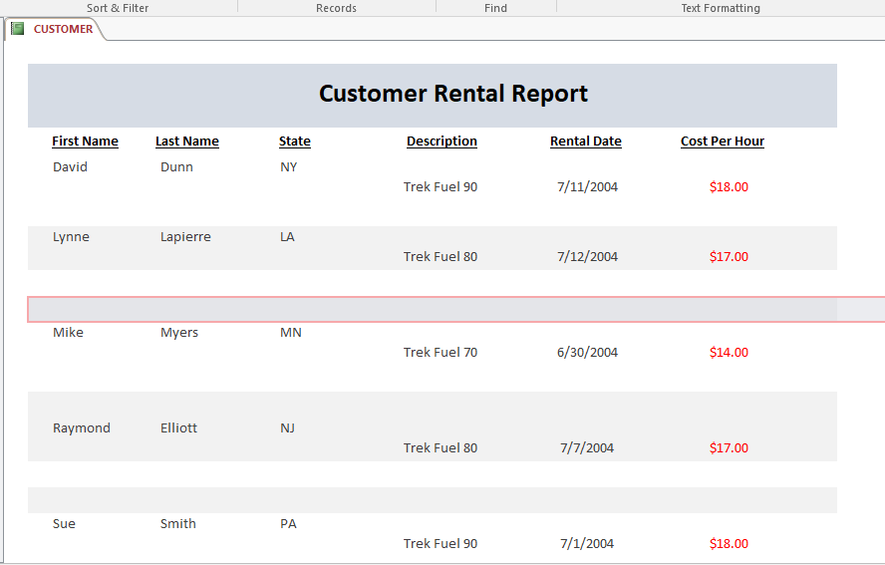This screenshot has height=565, width=885.
Task: Click the Cost Per Hour column header
Action: [723, 141]
